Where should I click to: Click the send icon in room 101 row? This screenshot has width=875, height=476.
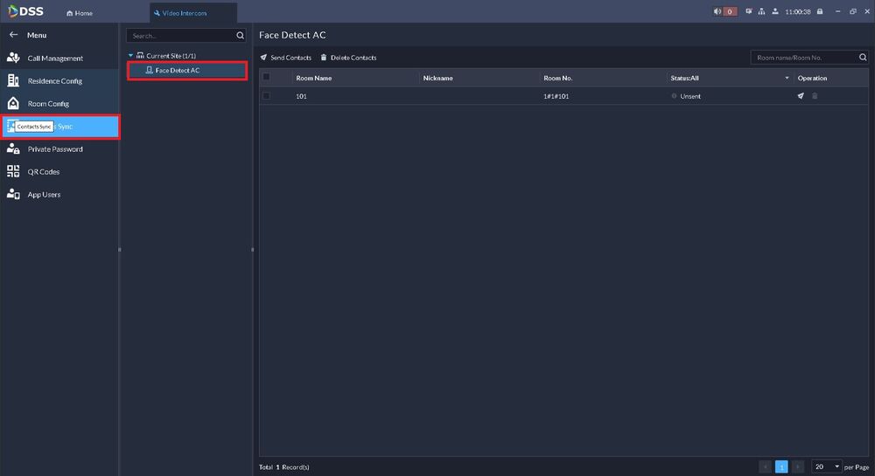point(800,96)
